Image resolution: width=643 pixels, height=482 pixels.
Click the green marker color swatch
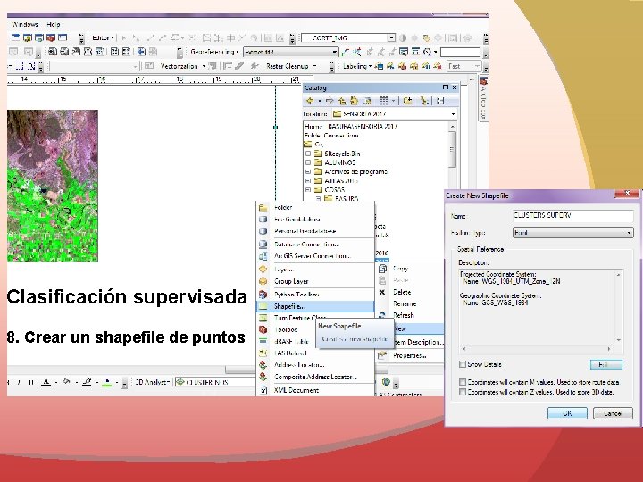pos(106,382)
